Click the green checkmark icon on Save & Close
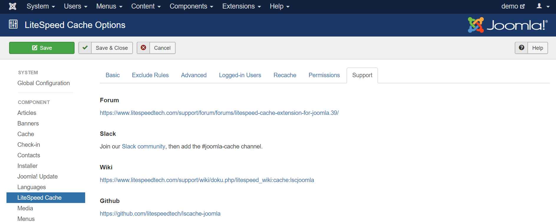This screenshot has width=556, height=223. click(85, 48)
